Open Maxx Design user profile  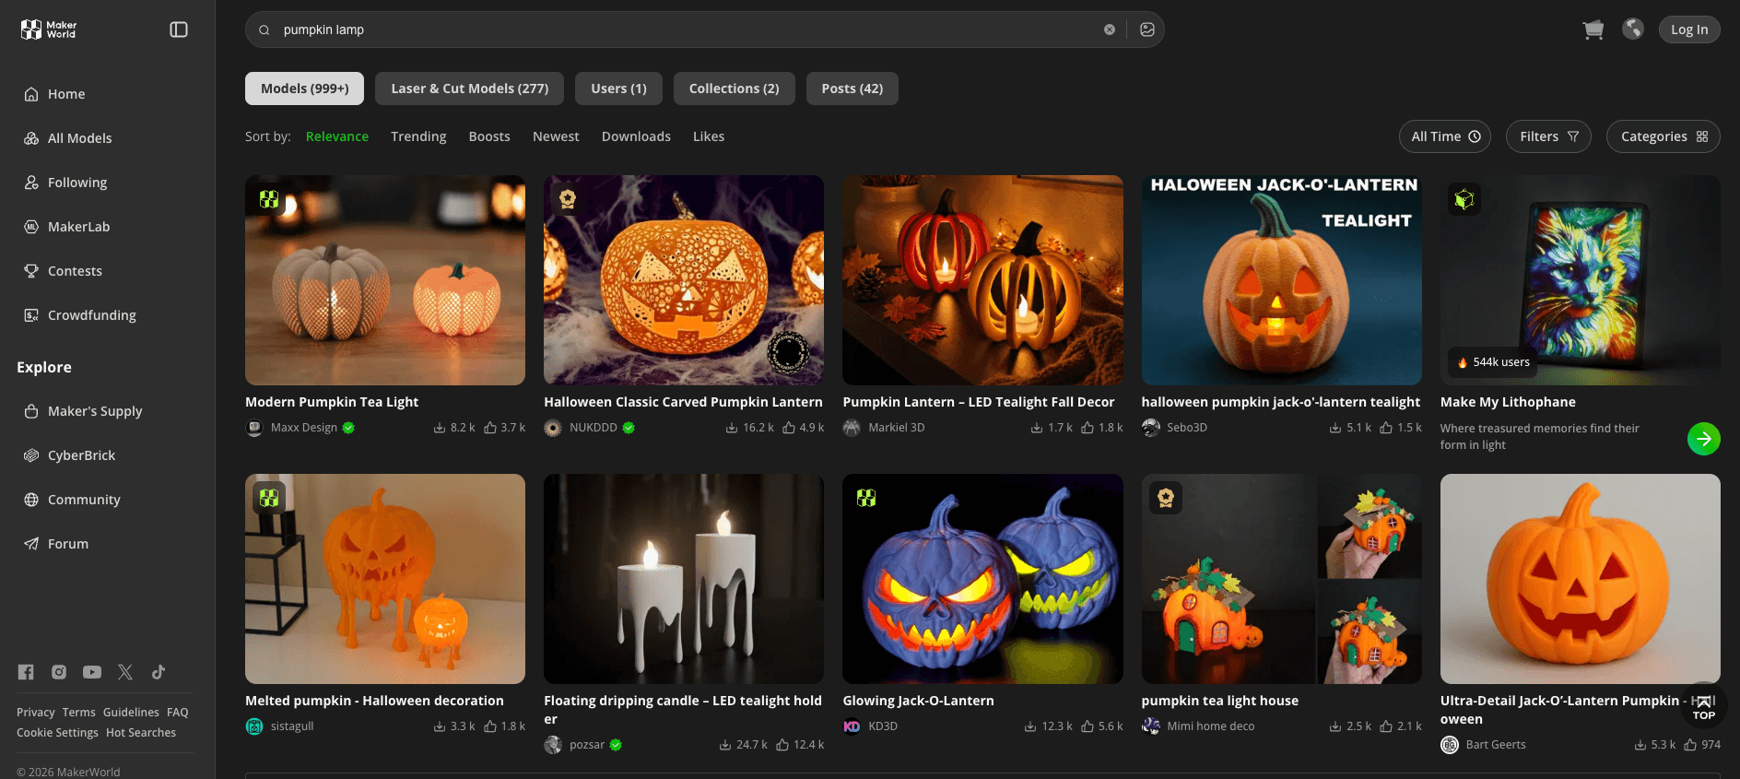click(303, 428)
